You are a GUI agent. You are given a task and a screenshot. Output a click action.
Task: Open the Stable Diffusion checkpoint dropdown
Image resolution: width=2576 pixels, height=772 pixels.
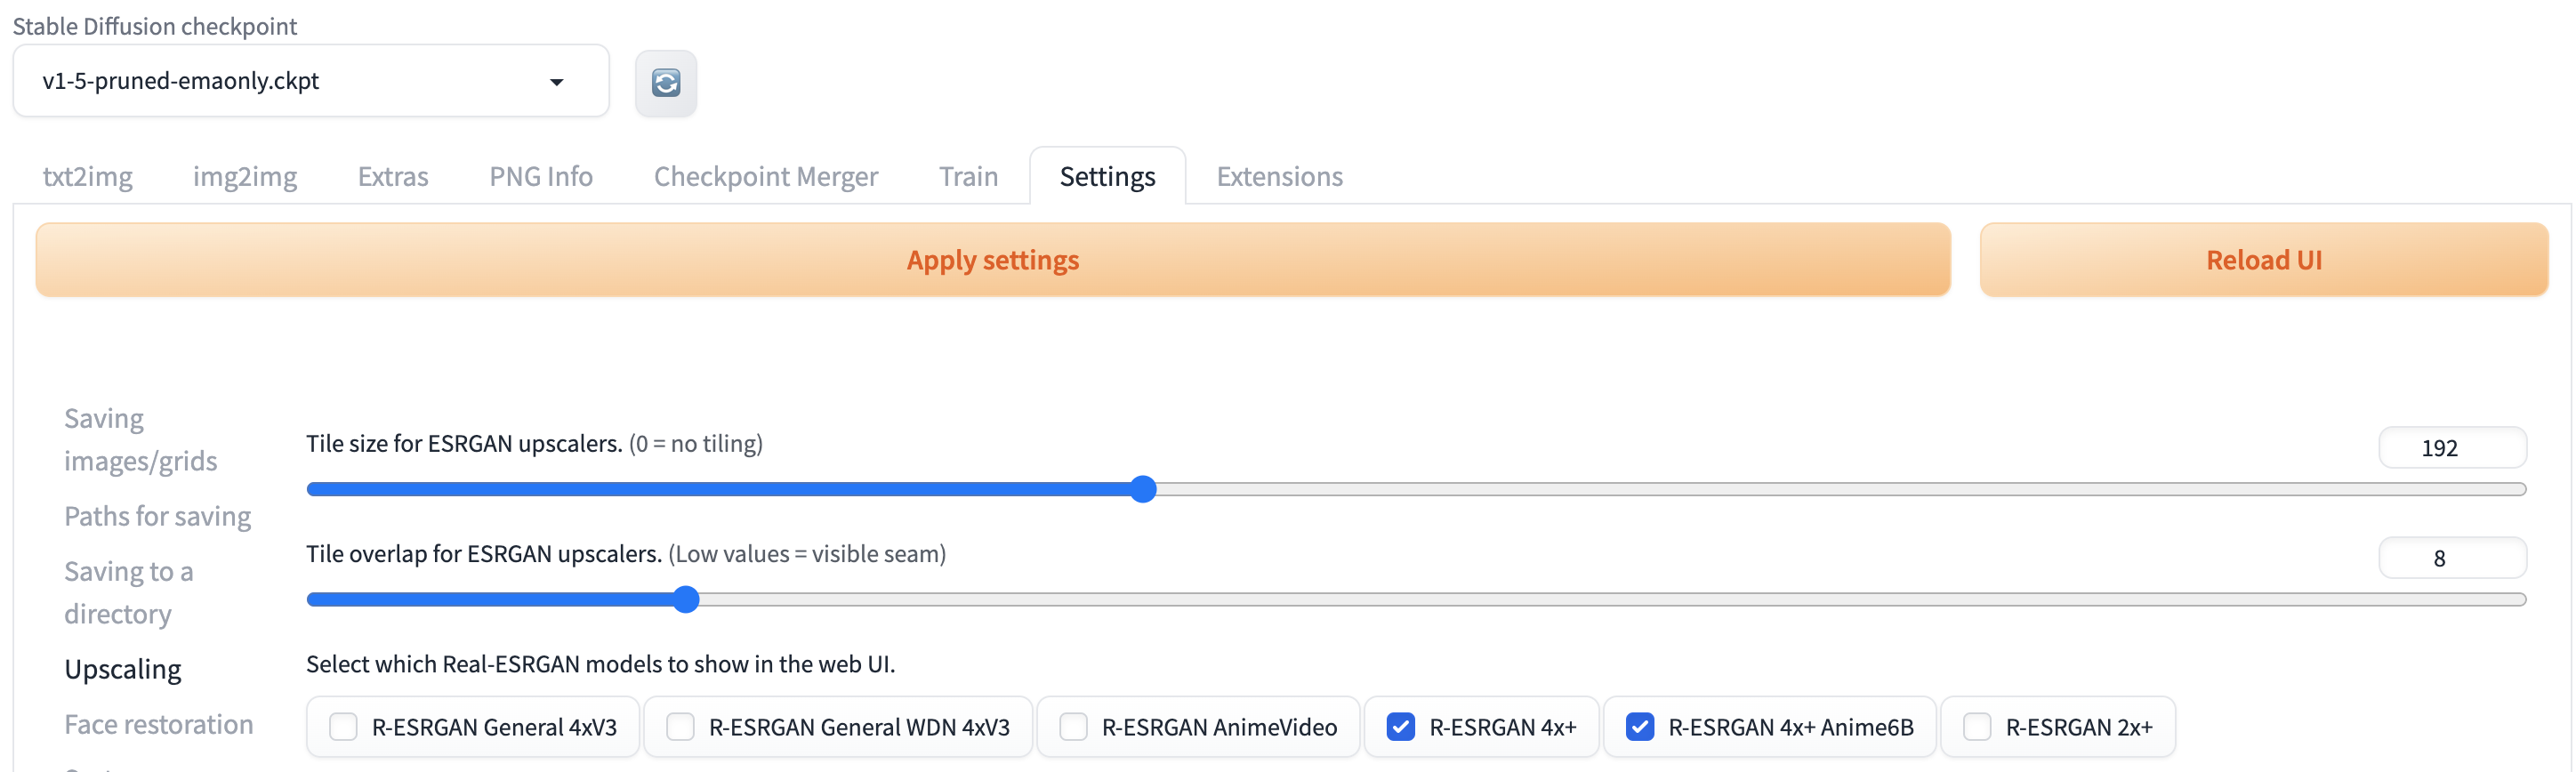(310, 81)
